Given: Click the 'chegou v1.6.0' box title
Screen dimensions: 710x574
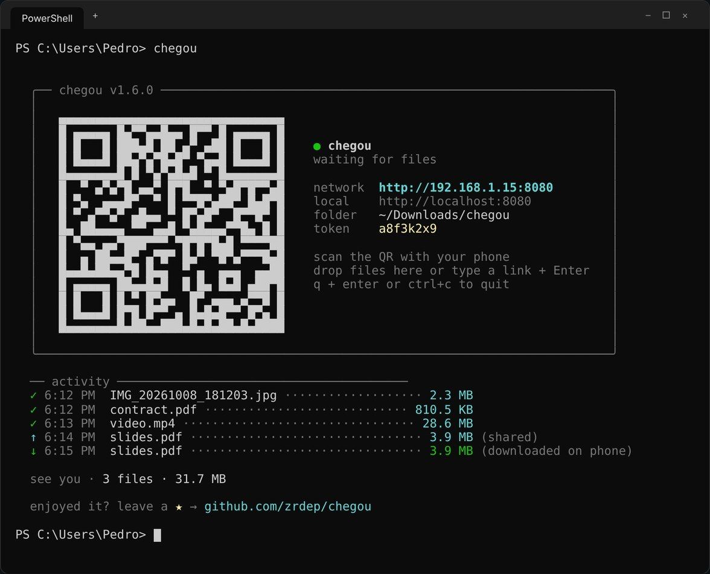Looking at the screenshot, I should (106, 90).
